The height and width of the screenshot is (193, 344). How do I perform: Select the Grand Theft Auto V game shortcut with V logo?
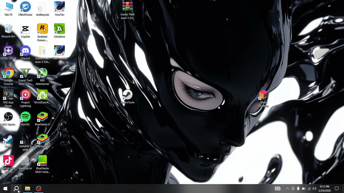pyautogui.click(x=25, y=77)
